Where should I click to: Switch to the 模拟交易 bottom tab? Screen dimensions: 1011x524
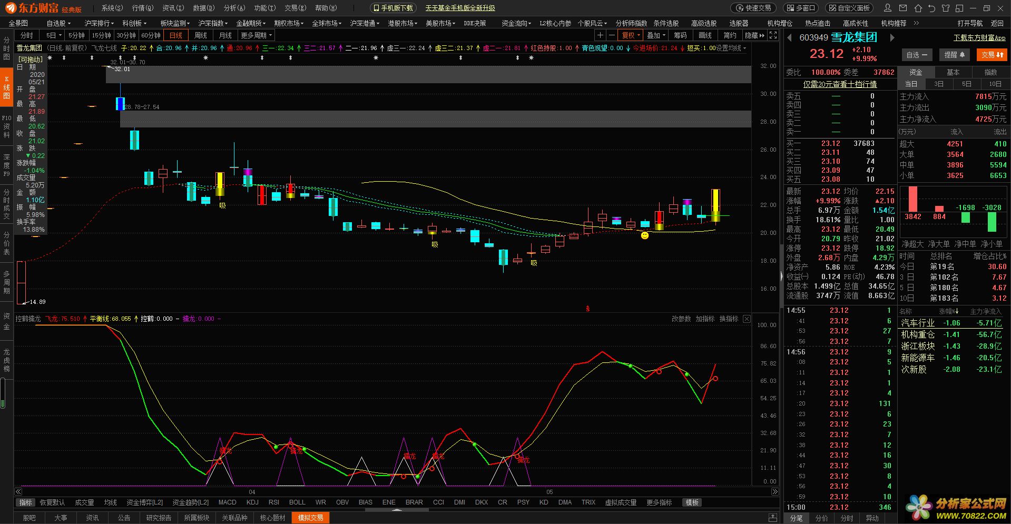(310, 518)
